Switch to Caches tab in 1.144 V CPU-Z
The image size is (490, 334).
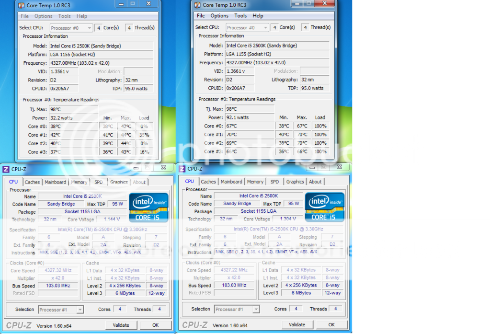tap(32, 182)
